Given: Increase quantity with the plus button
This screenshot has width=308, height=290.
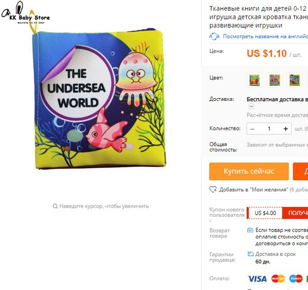Looking at the screenshot, I should tap(286, 129).
